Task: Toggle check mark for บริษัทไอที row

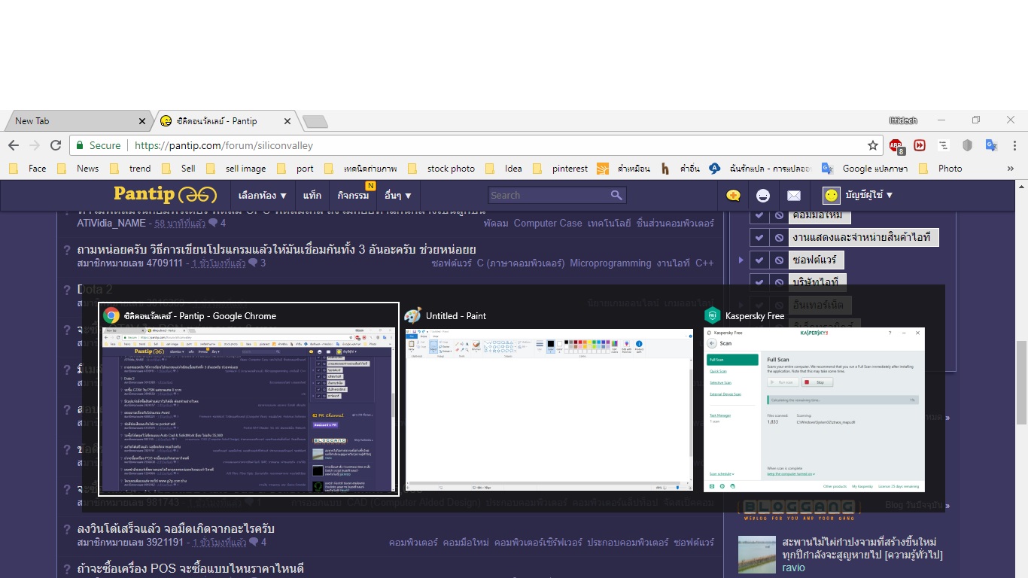Action: coord(759,283)
